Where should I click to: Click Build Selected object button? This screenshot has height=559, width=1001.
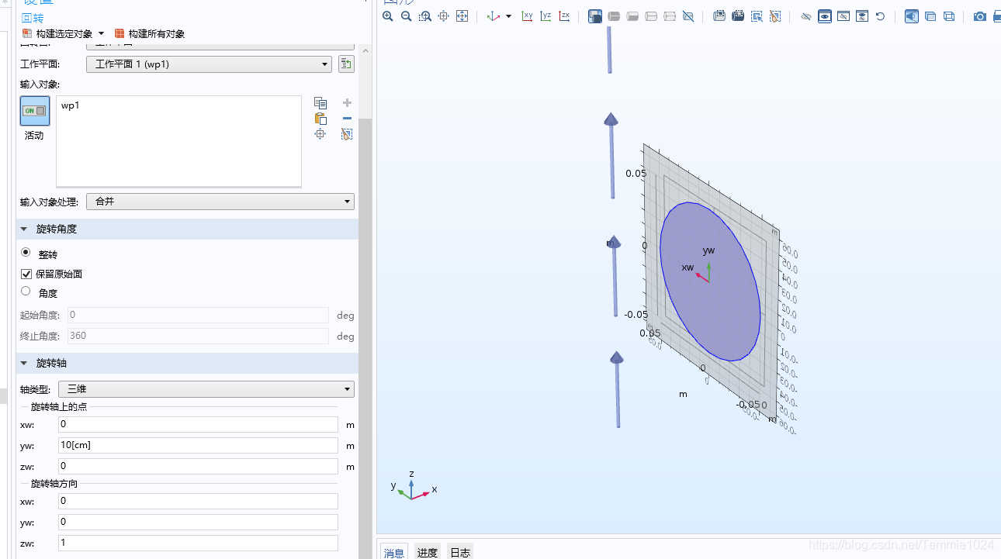point(57,33)
